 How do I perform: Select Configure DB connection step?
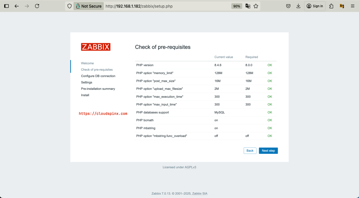(x=98, y=76)
